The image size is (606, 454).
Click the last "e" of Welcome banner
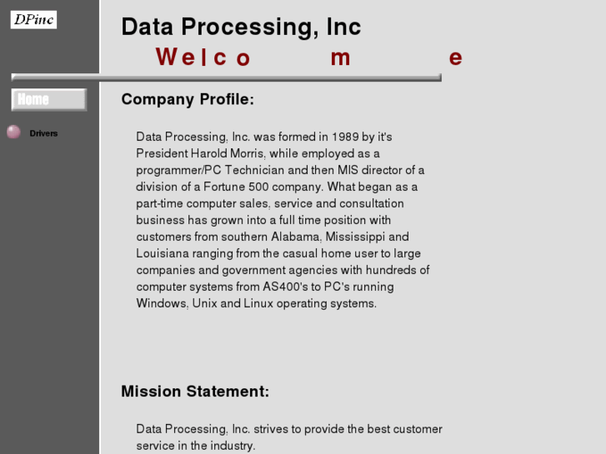click(x=455, y=57)
